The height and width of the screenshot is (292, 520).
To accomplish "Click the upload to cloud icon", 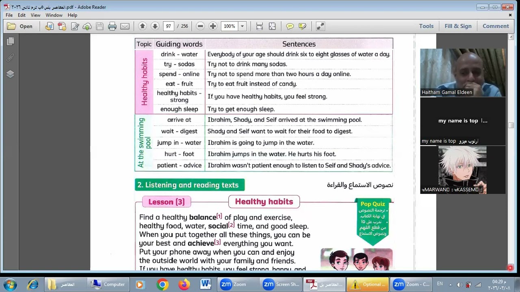I will (87, 26).
